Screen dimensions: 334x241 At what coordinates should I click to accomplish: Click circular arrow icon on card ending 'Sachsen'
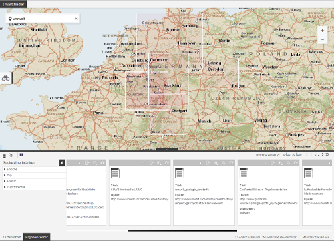coord(102,163)
